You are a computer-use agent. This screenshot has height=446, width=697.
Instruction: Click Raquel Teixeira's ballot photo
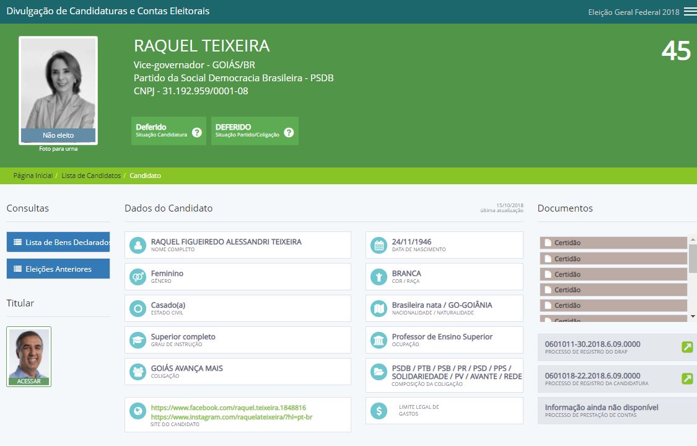(58, 91)
